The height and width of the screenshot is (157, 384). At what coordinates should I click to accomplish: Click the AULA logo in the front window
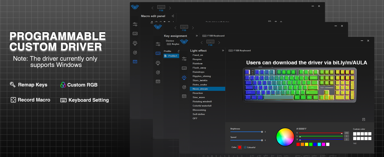click(184, 42)
